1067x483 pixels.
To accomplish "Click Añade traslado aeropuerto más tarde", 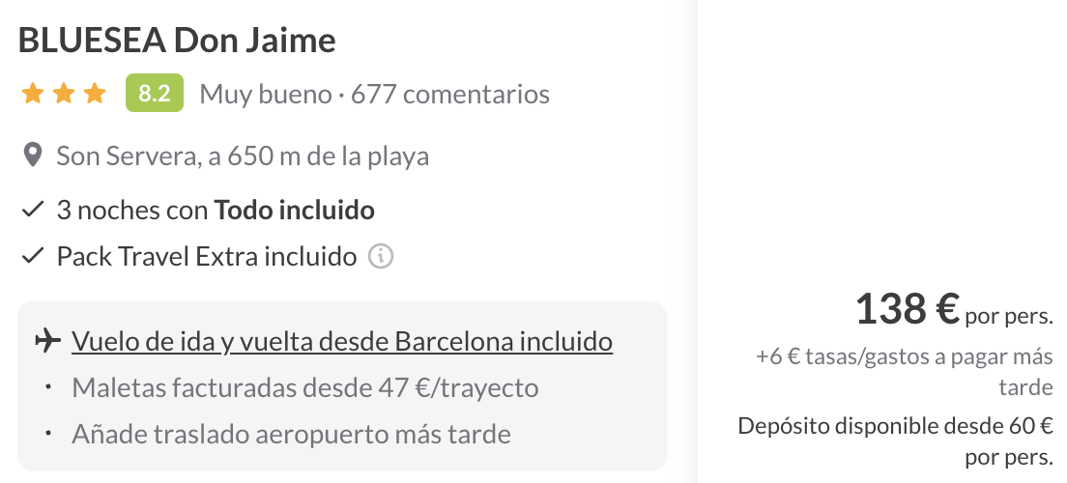I will 291,435.
